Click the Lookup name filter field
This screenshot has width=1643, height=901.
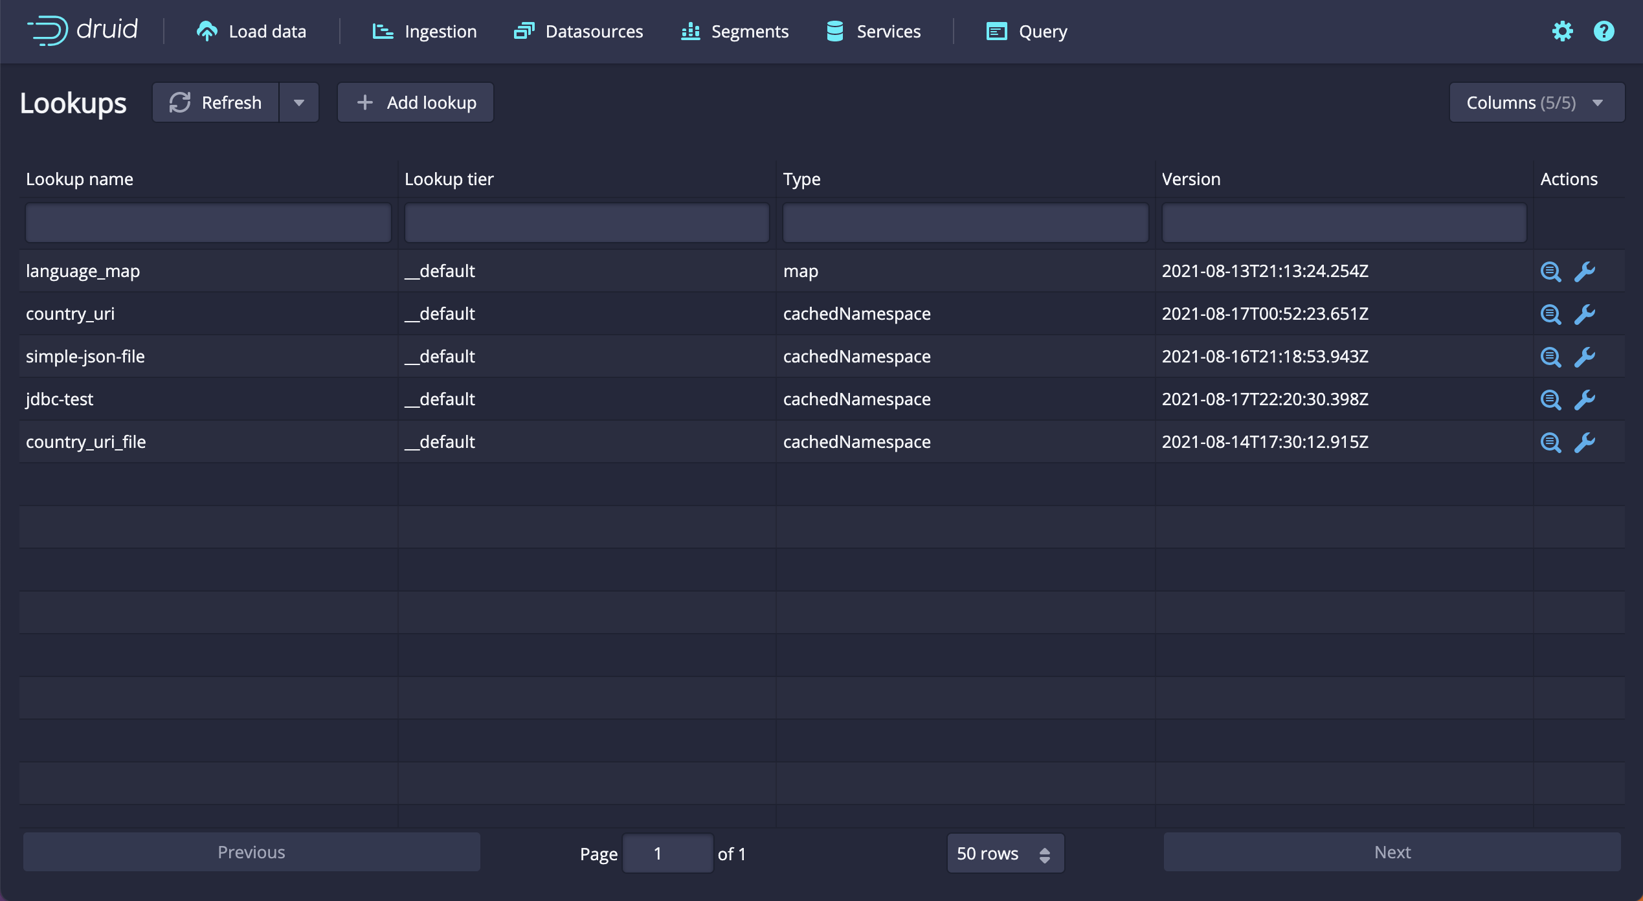click(x=208, y=223)
